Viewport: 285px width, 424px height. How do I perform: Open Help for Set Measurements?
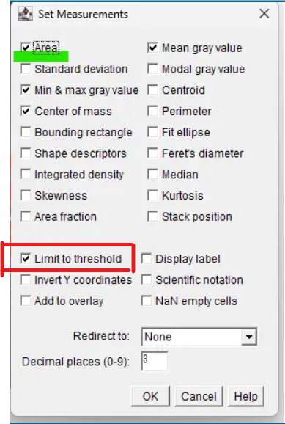246,396
